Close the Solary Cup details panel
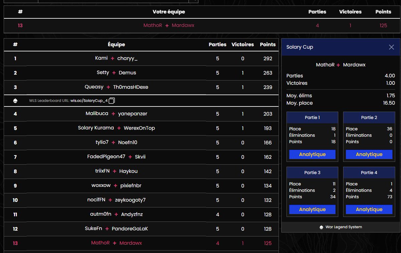Screen dimensions: 401x253 [391, 47]
